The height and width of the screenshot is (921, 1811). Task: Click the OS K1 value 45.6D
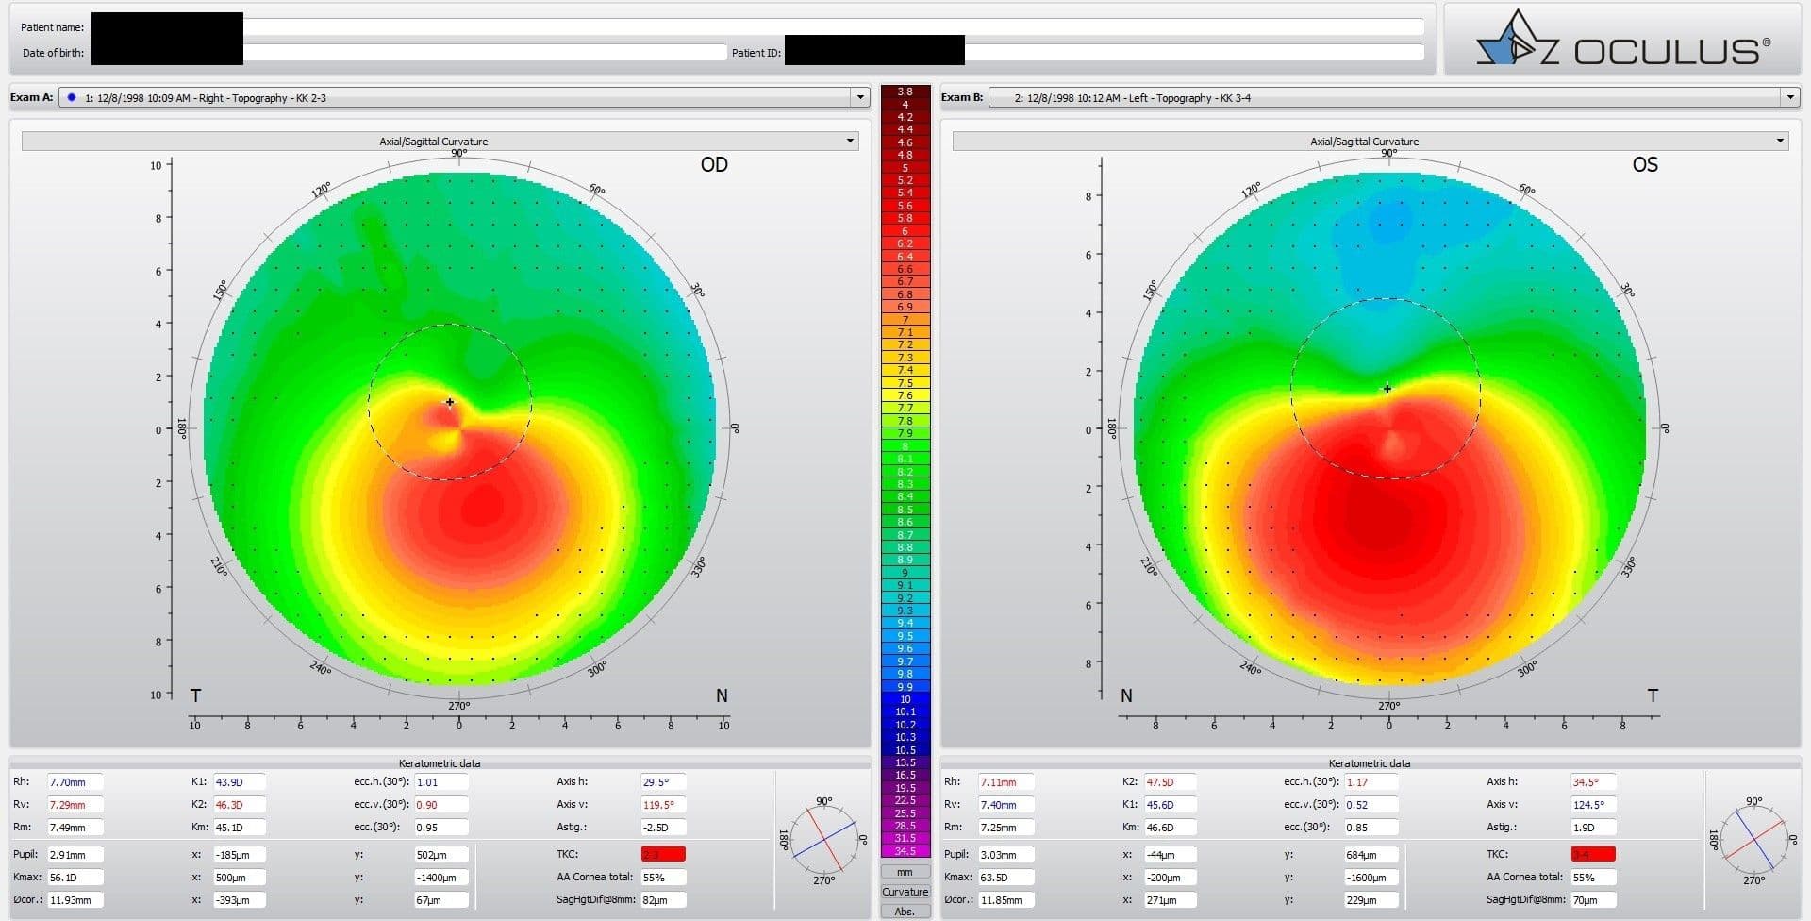pyautogui.click(x=1170, y=804)
